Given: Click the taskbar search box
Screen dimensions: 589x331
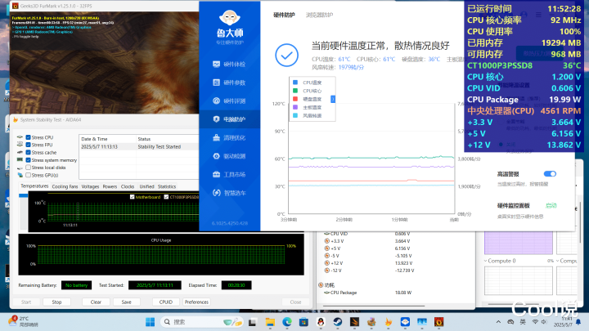Looking at the screenshot, I should 202,322.
